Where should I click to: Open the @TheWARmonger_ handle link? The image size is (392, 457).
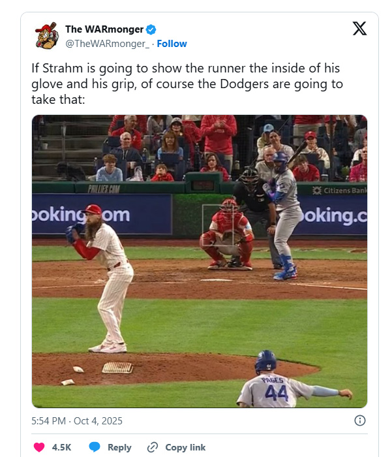coord(108,44)
